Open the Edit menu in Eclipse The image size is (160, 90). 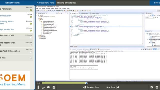(40, 8)
